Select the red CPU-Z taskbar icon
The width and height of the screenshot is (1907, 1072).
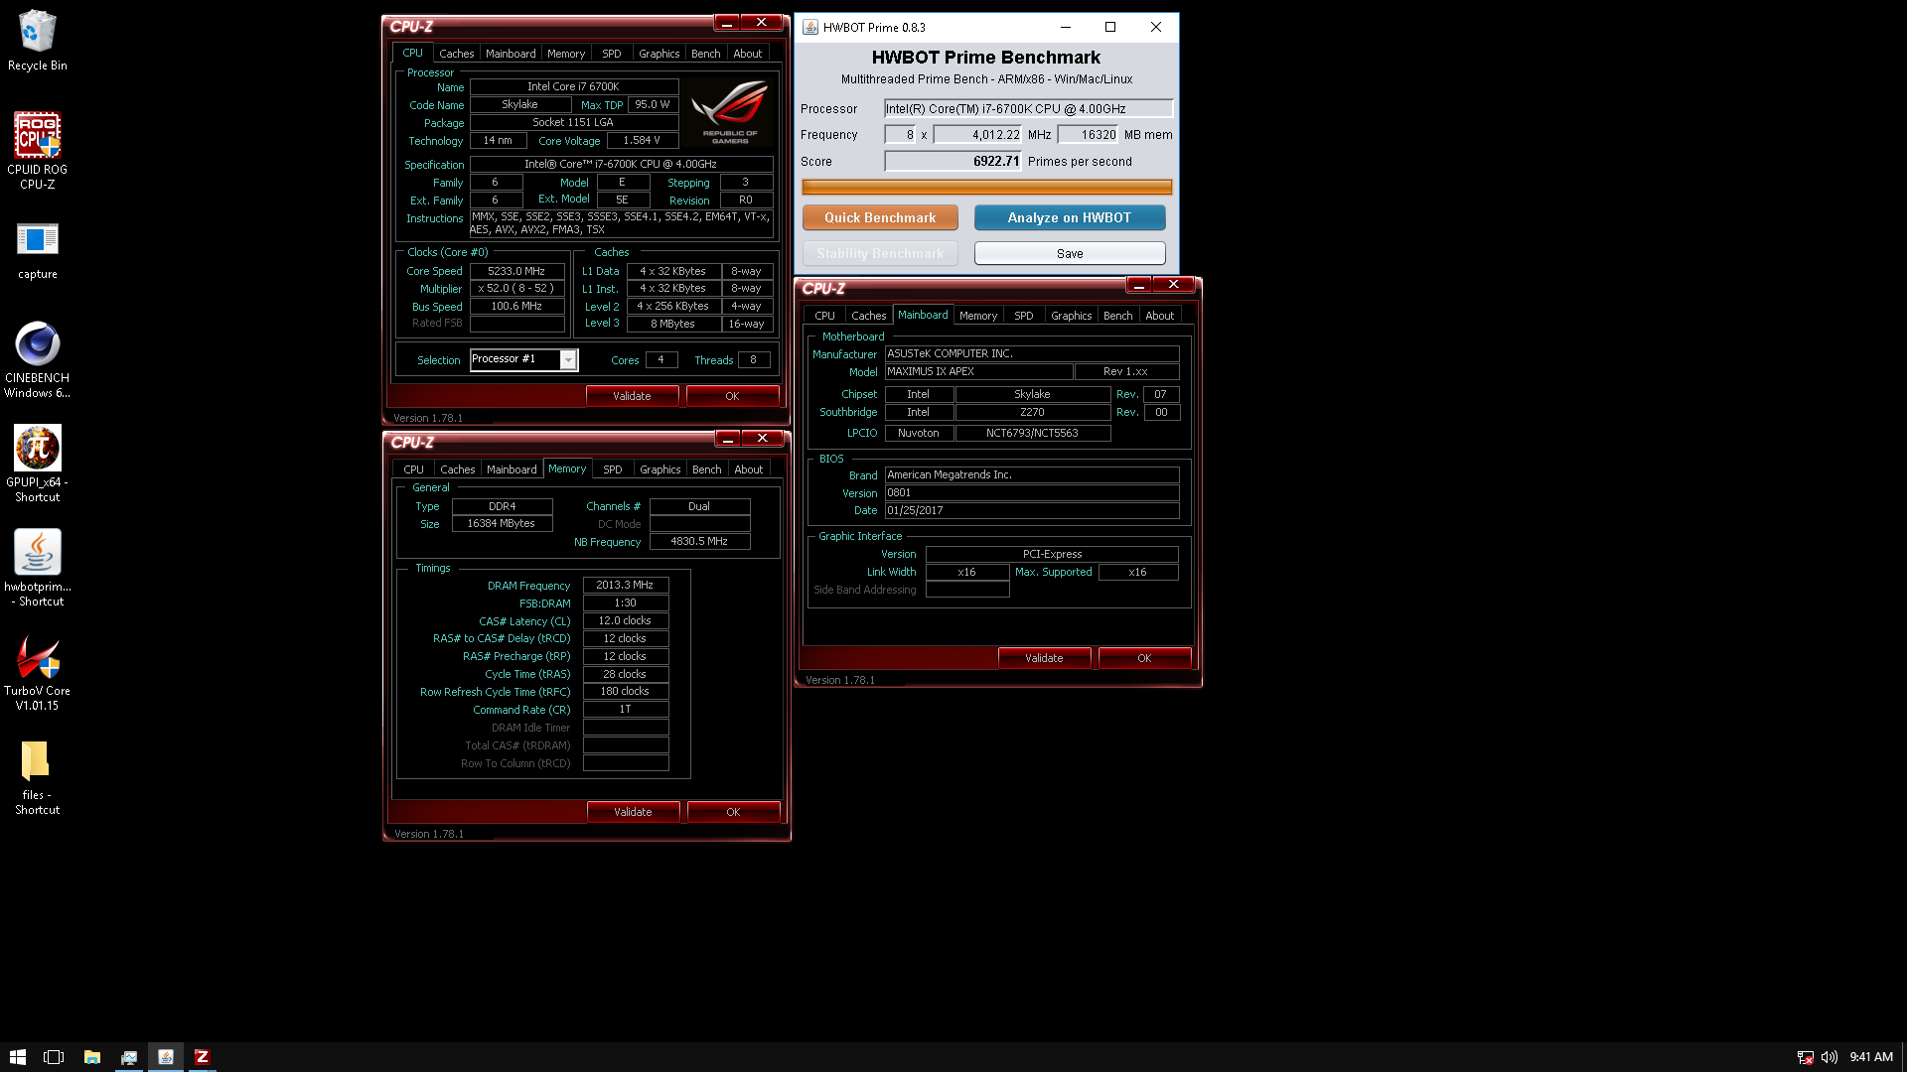202,1057
